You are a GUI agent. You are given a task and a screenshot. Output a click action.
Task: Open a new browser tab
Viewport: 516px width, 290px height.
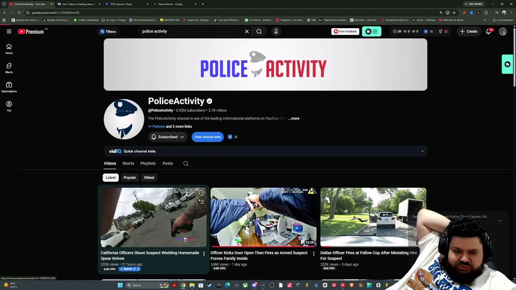pos(203,4)
